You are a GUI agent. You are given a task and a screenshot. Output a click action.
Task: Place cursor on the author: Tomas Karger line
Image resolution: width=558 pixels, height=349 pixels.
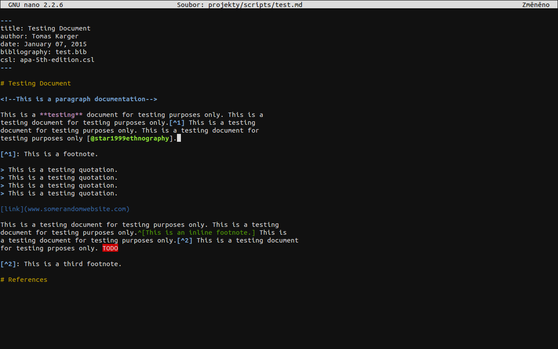click(40, 36)
